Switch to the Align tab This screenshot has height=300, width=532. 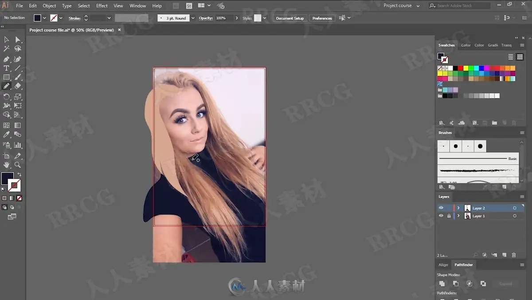coord(443,265)
